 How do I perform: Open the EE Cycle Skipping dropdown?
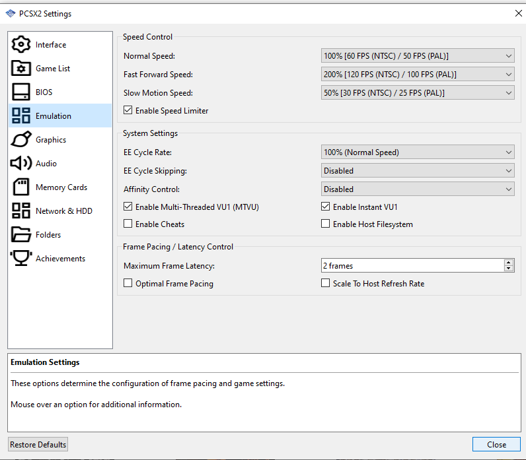point(418,170)
